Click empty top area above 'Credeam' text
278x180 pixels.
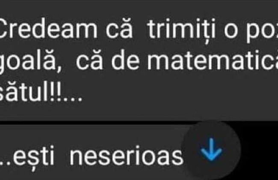tap(139, 9)
